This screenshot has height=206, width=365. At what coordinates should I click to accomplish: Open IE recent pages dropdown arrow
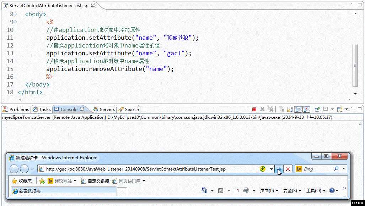point(32,169)
